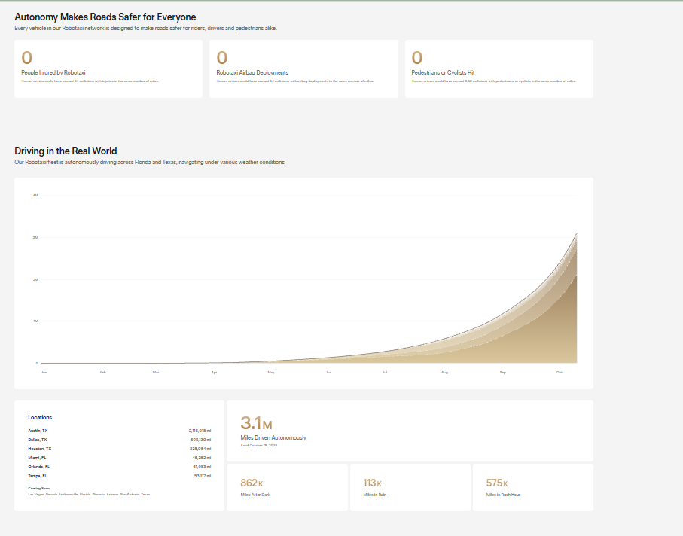Screen dimensions: 683x536
Task: Click the Austin, TX location row
Action: (x=119, y=431)
